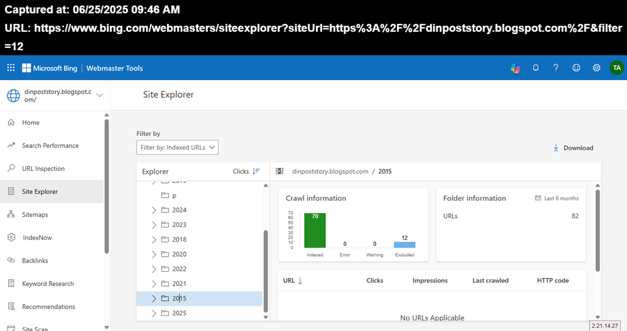Open the site selector dropdown chevron

[100, 95]
